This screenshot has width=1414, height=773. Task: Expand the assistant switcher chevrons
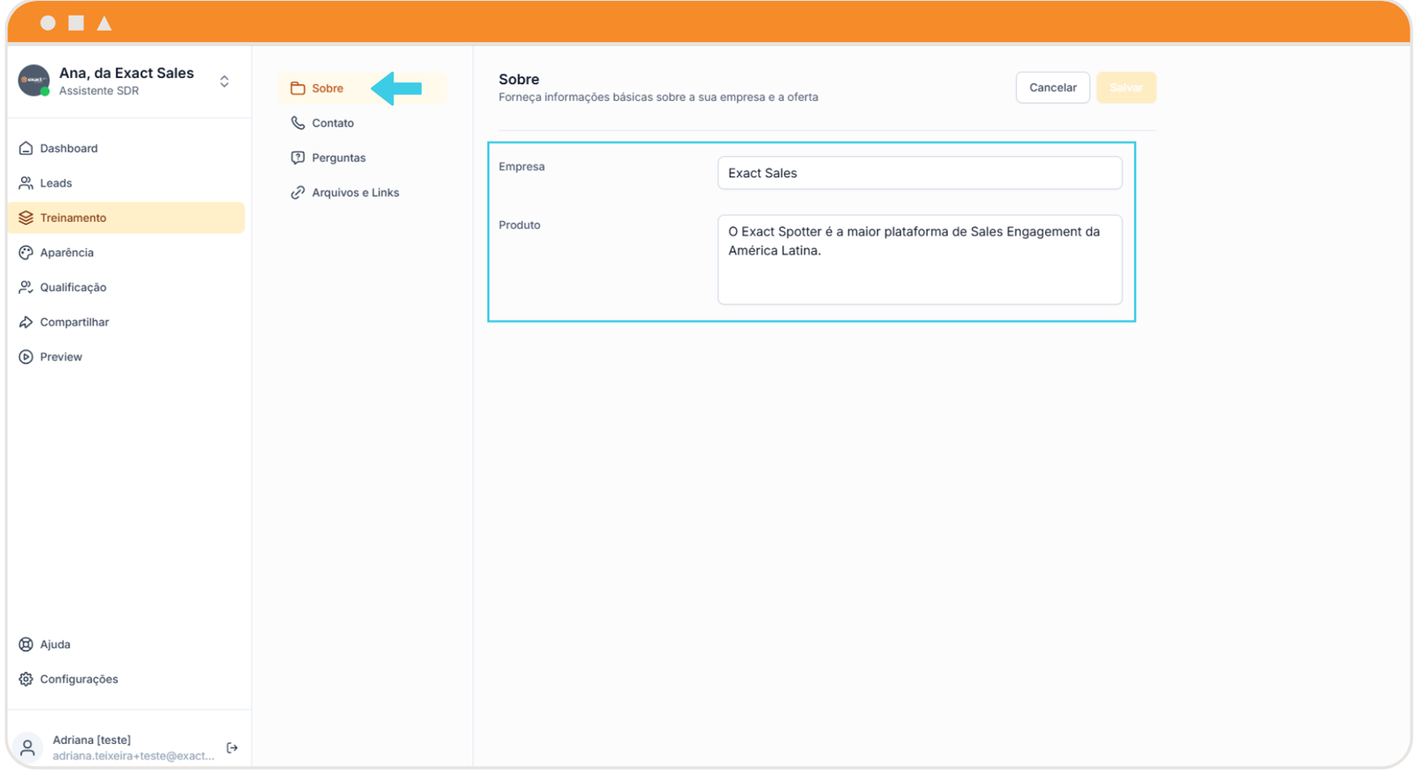[x=225, y=82]
